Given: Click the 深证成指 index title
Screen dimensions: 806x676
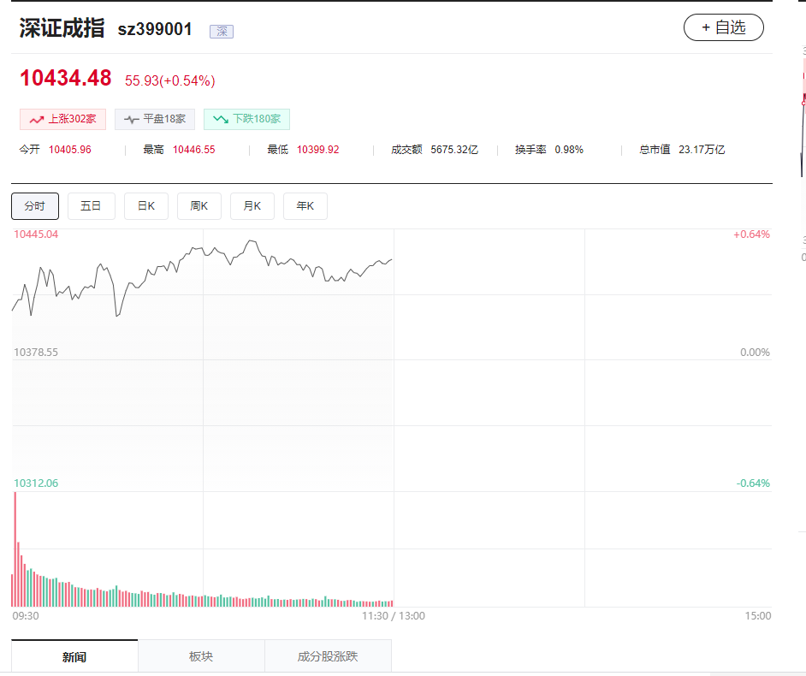Looking at the screenshot, I should pyautogui.click(x=62, y=27).
